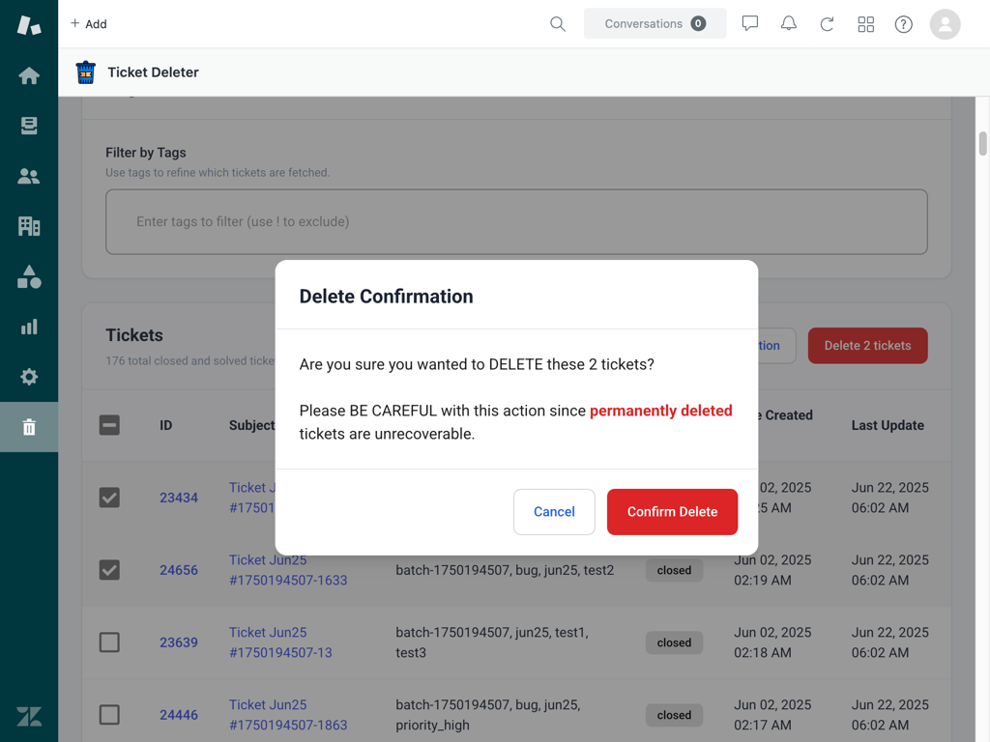The image size is (990, 742).
Task: Open the notifications bell icon
Action: click(789, 24)
